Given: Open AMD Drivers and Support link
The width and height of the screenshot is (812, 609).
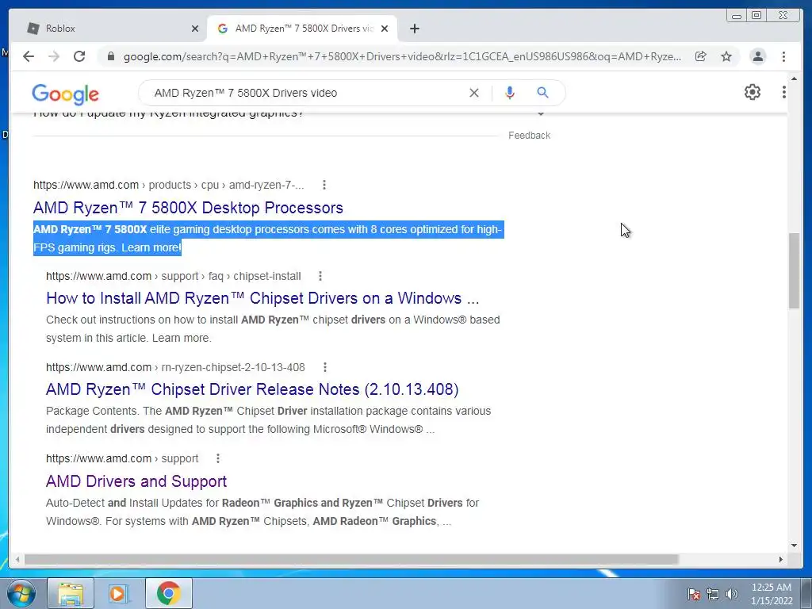Looking at the screenshot, I should (x=136, y=481).
